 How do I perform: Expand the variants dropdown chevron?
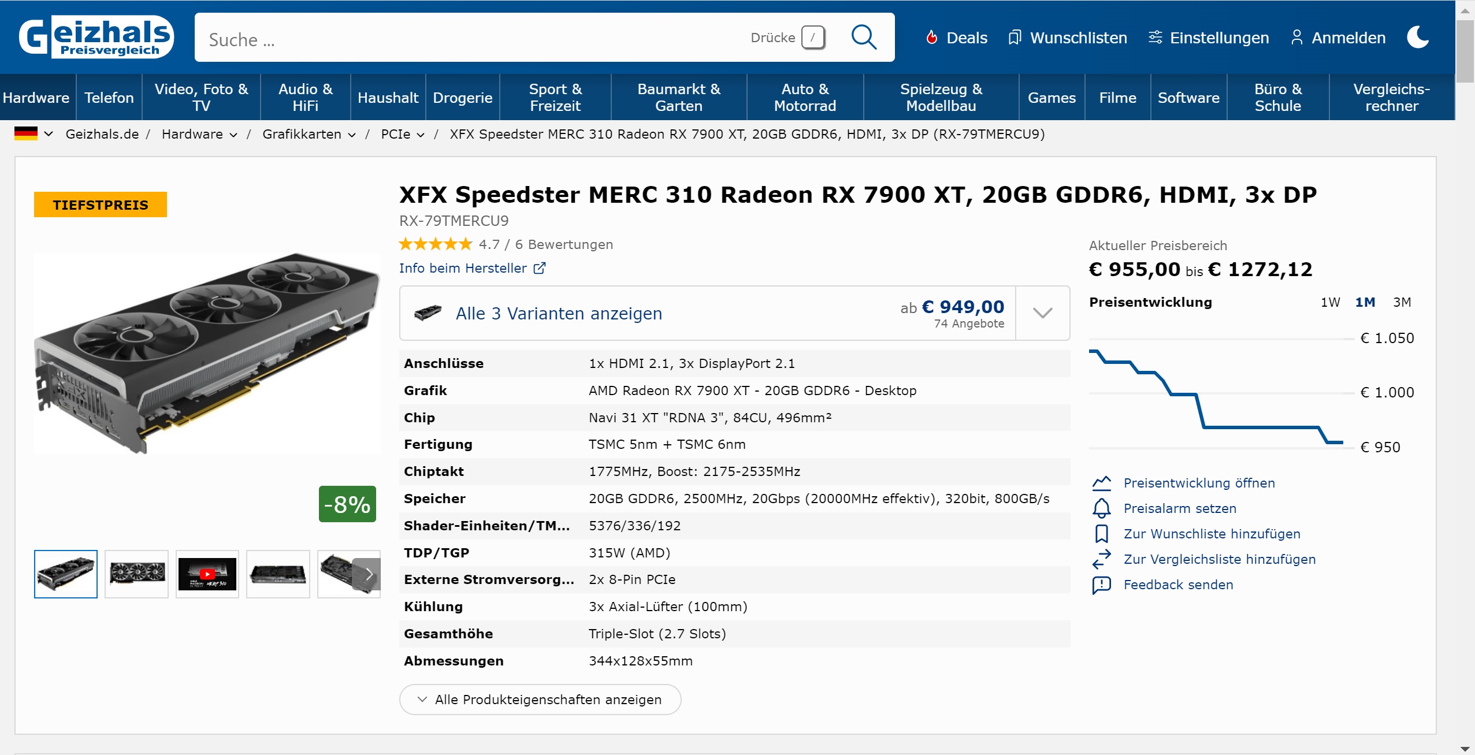pyautogui.click(x=1042, y=313)
